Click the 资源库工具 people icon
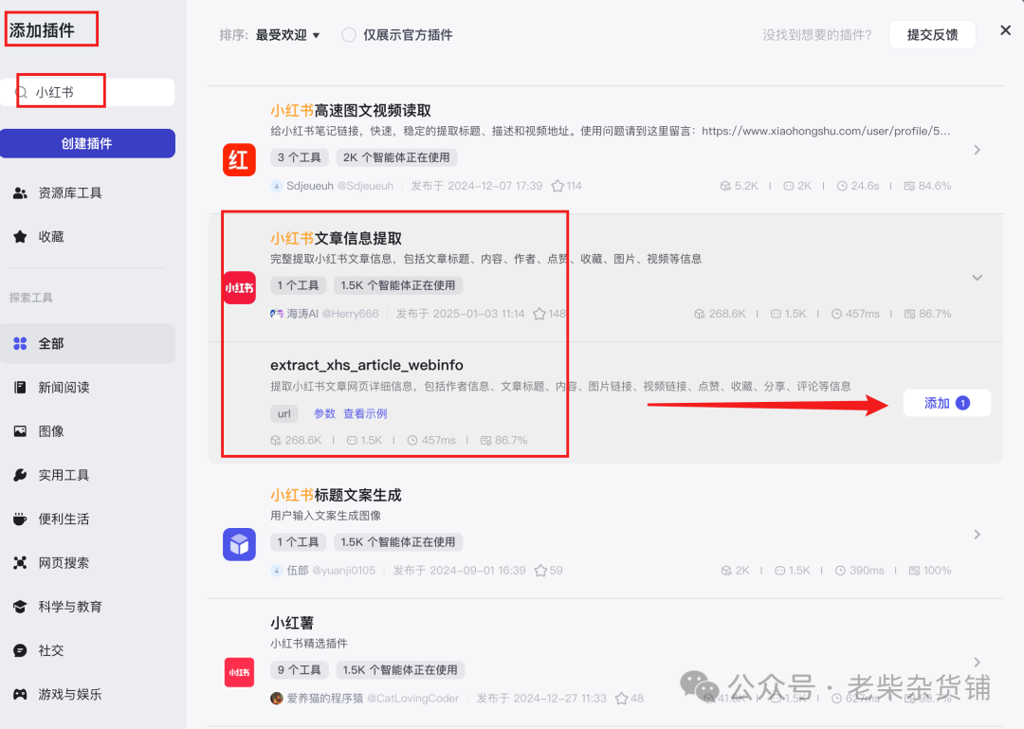 click(x=20, y=192)
